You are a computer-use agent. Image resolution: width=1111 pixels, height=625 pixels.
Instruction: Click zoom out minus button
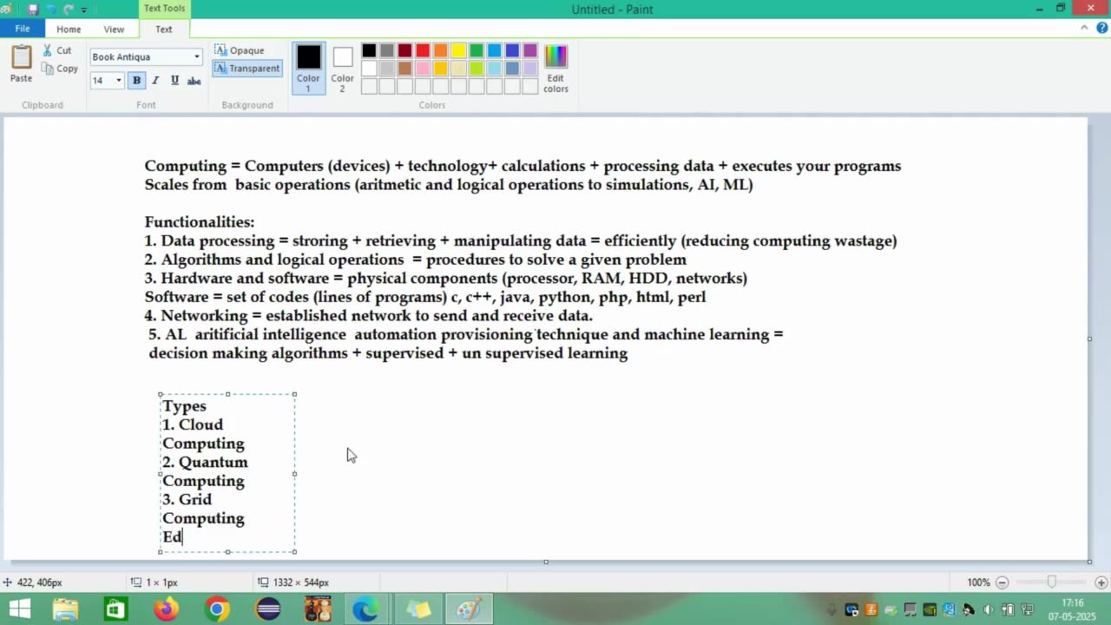pyautogui.click(x=1002, y=582)
